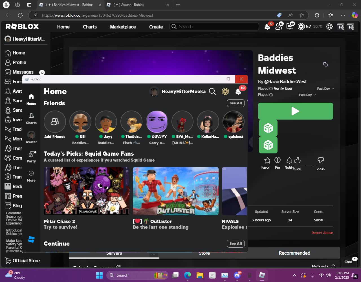Click the website Search field
The width and height of the screenshot is (361, 282).
(214, 27)
